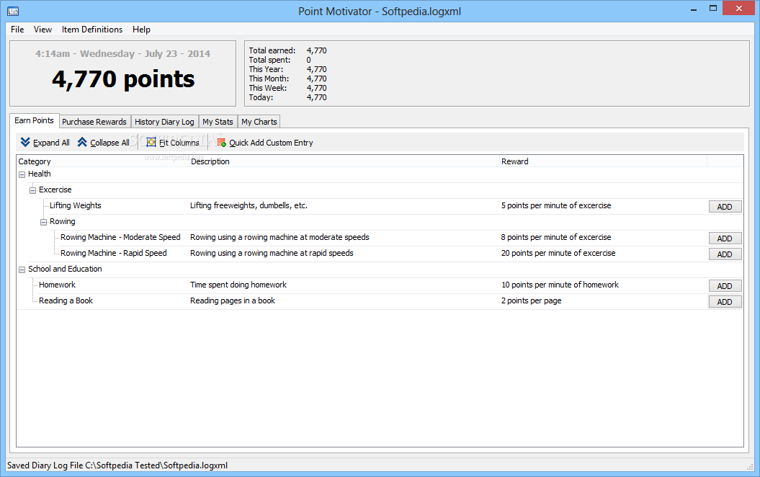Open the My Charts tab
The height and width of the screenshot is (477, 760).
tap(259, 122)
